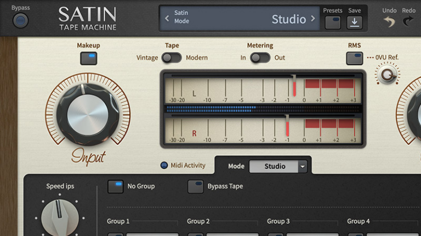This screenshot has height=236, width=421.
Task: Click the Group 3 label
Action: pos(278,221)
